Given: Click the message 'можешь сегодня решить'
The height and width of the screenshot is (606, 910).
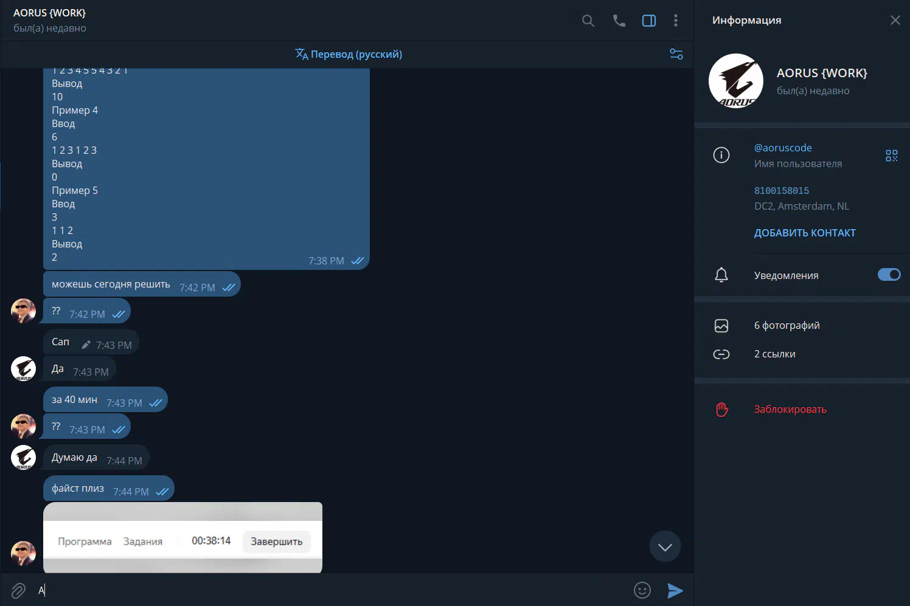Looking at the screenshot, I should point(142,284).
